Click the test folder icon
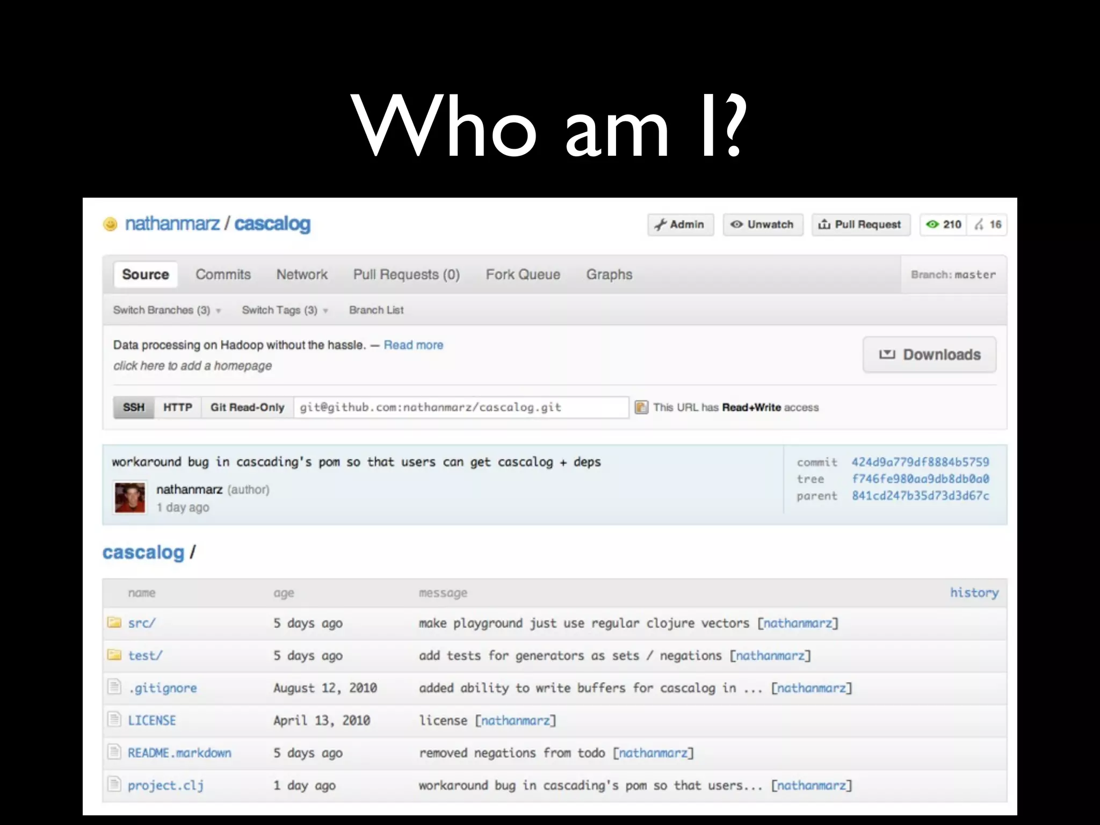The width and height of the screenshot is (1100, 825). point(114,655)
